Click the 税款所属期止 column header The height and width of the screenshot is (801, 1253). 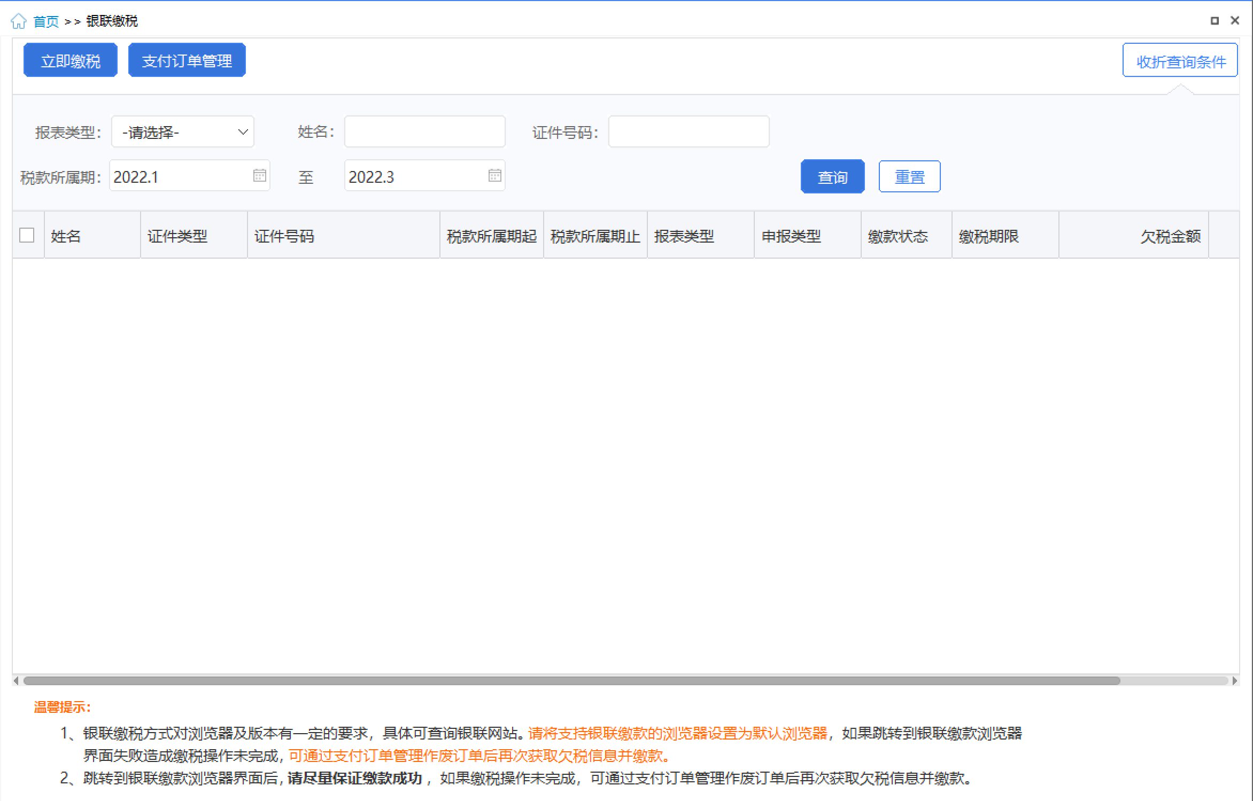tap(595, 236)
